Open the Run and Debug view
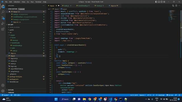The width and height of the screenshot is (182, 102). [x=3, y=24]
